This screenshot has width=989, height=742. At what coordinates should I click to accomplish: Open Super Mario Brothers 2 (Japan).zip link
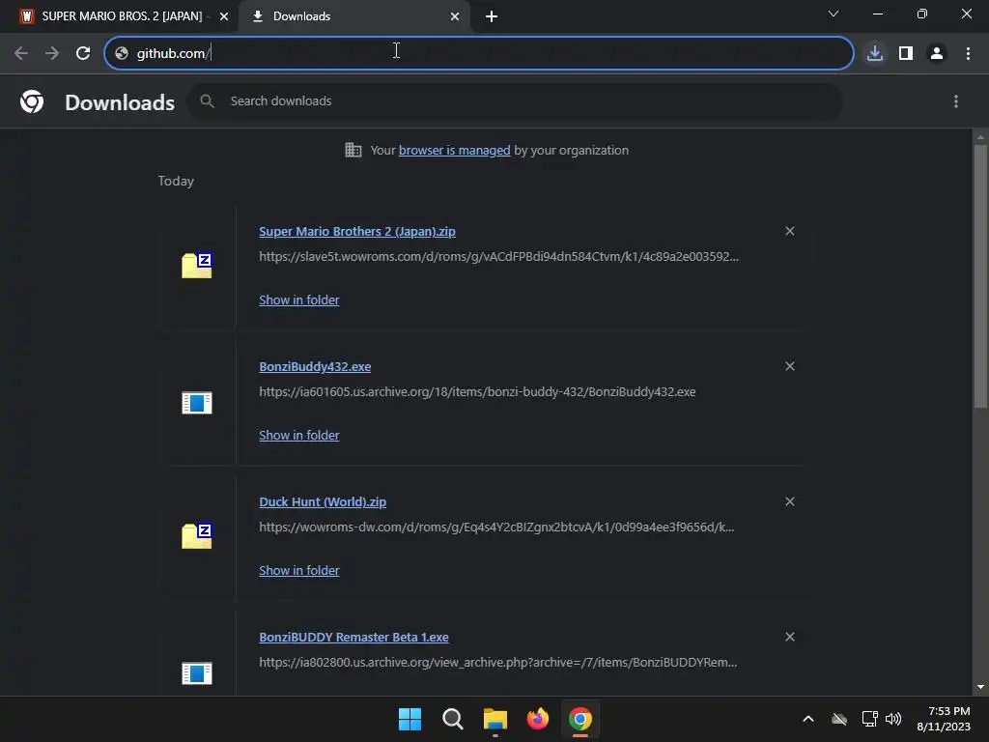coord(357,232)
